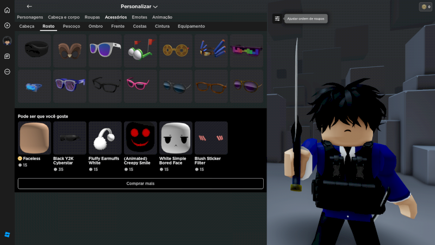Open the Discover play icon in sidebar

click(x=7, y=26)
